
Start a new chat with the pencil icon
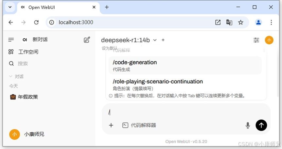point(87,40)
